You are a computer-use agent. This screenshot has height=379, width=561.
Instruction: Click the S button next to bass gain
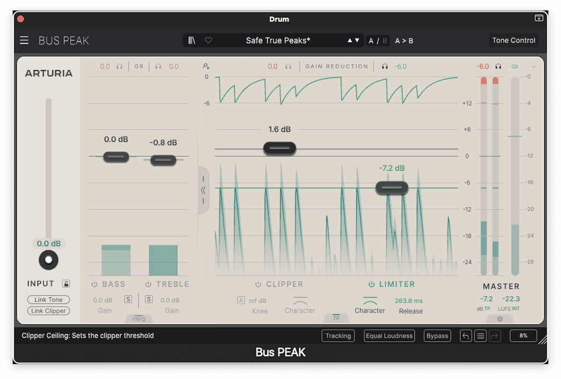tap(128, 299)
